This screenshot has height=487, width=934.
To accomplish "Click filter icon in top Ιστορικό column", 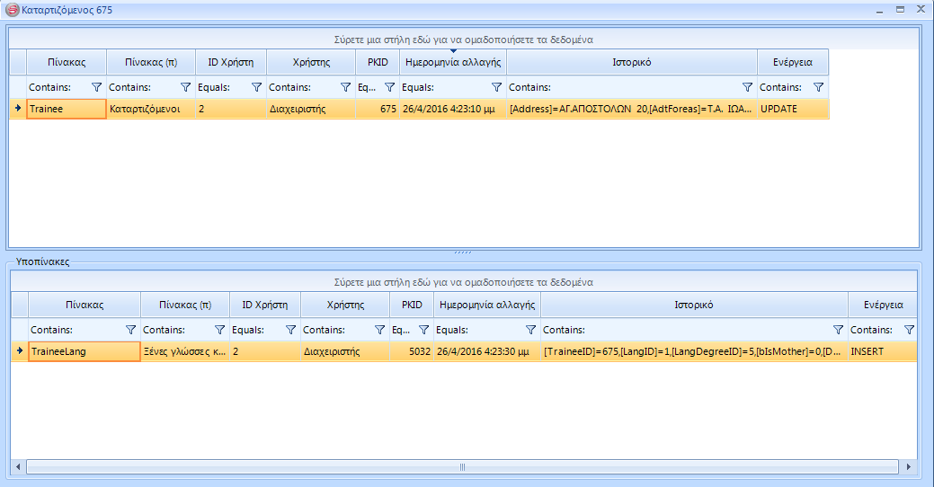I will pyautogui.click(x=747, y=88).
